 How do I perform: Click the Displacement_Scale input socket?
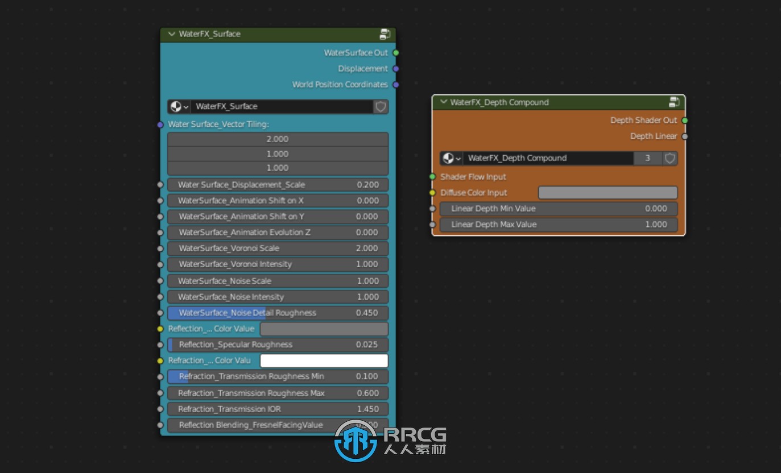[160, 185]
